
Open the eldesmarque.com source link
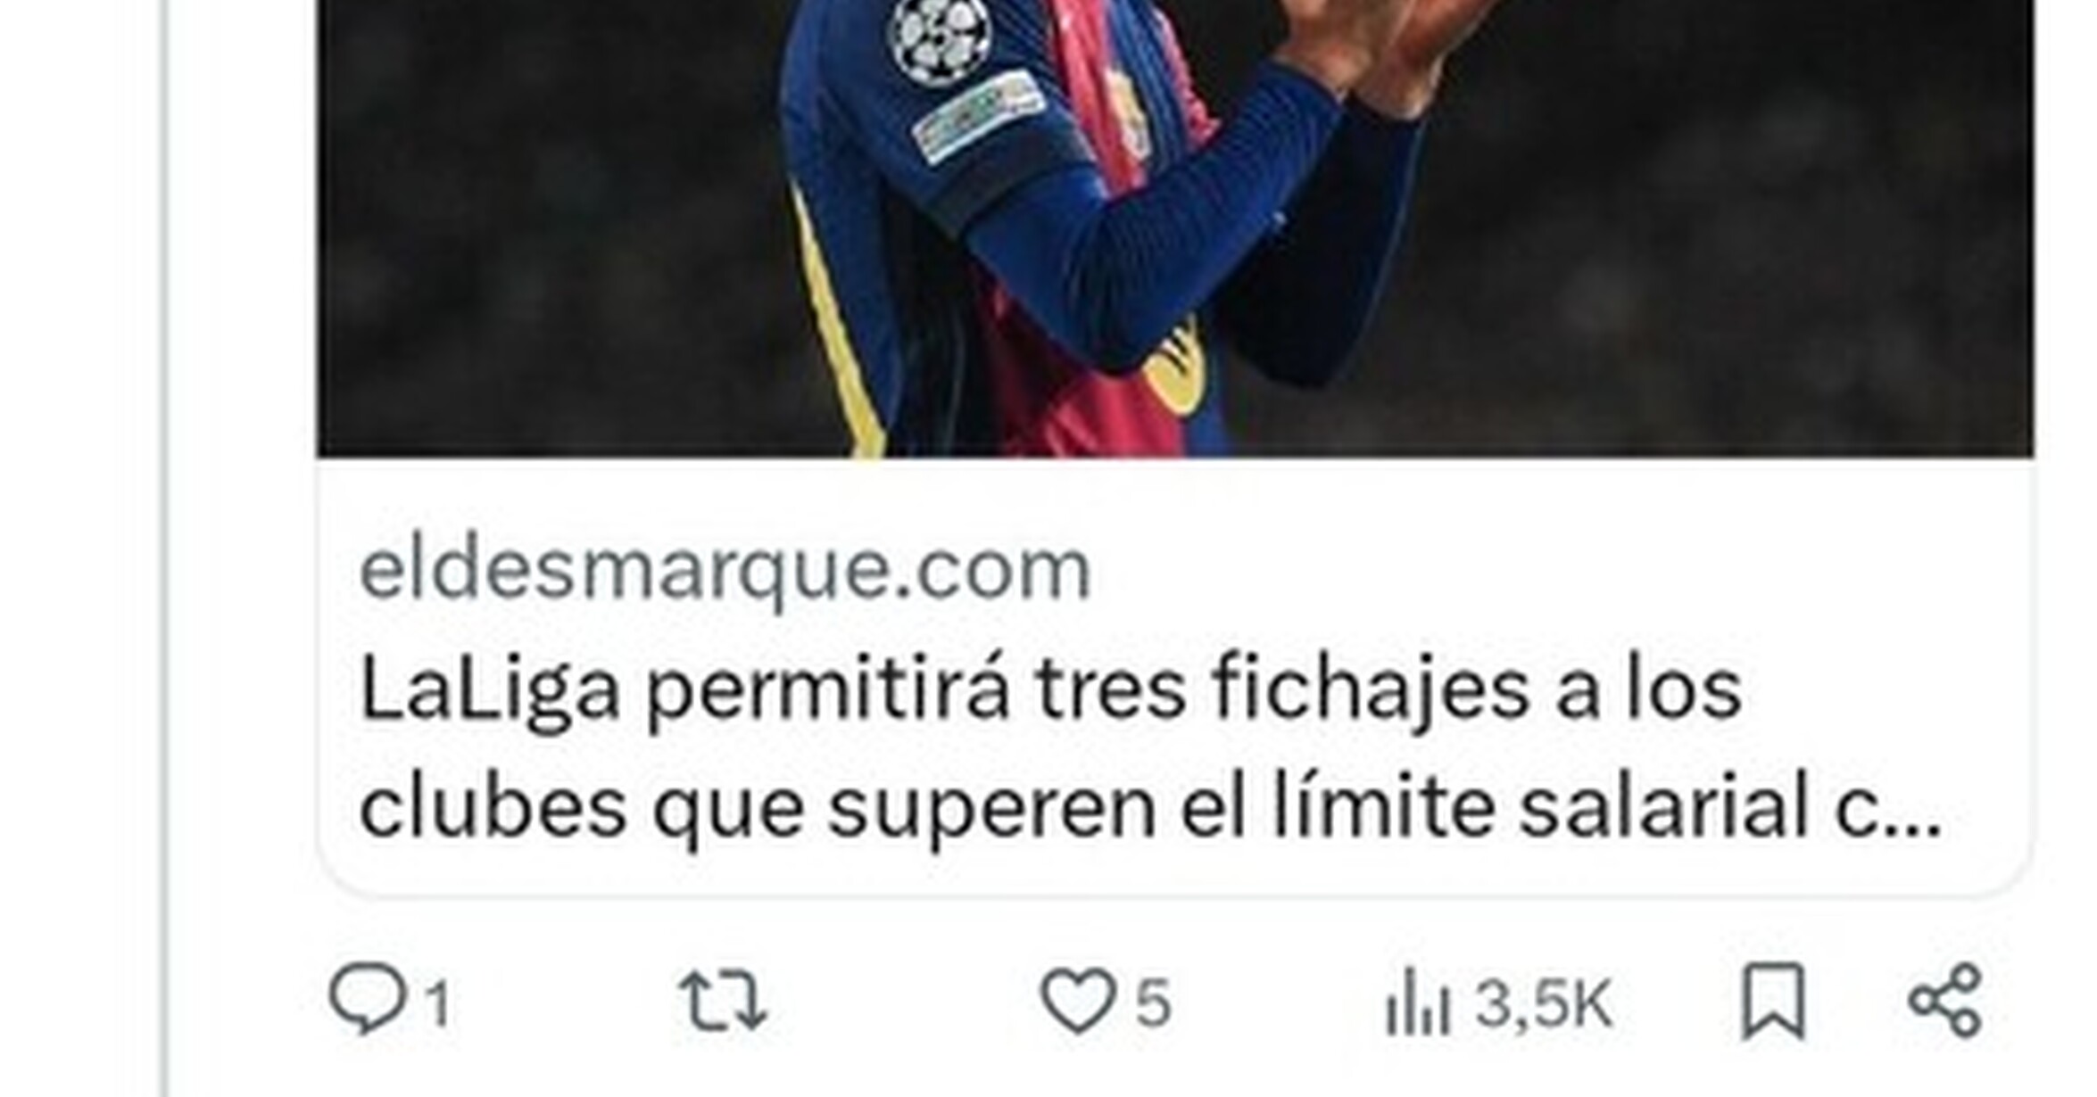pyautogui.click(x=725, y=570)
